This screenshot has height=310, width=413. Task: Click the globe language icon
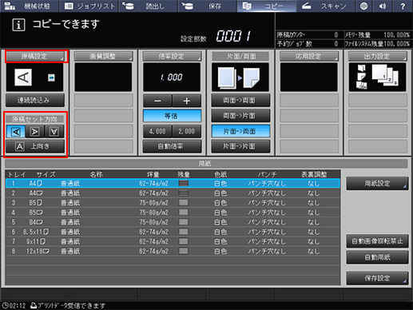363,6
